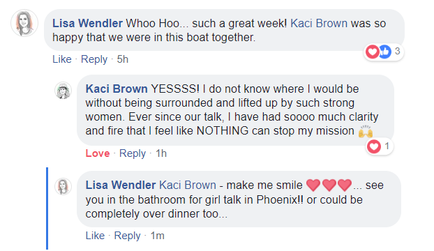The width and height of the screenshot is (434, 251).
Task: Open the reaction count 3 on Lisa's comment
Action: pos(398,51)
